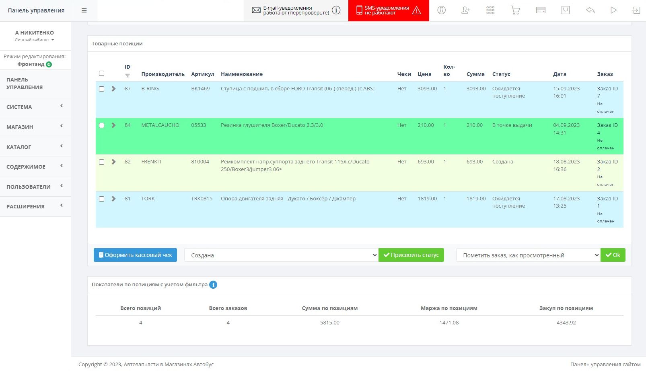646x371 pixels.
Task: Check the select-all checkbox in table header
Action: tap(102, 73)
